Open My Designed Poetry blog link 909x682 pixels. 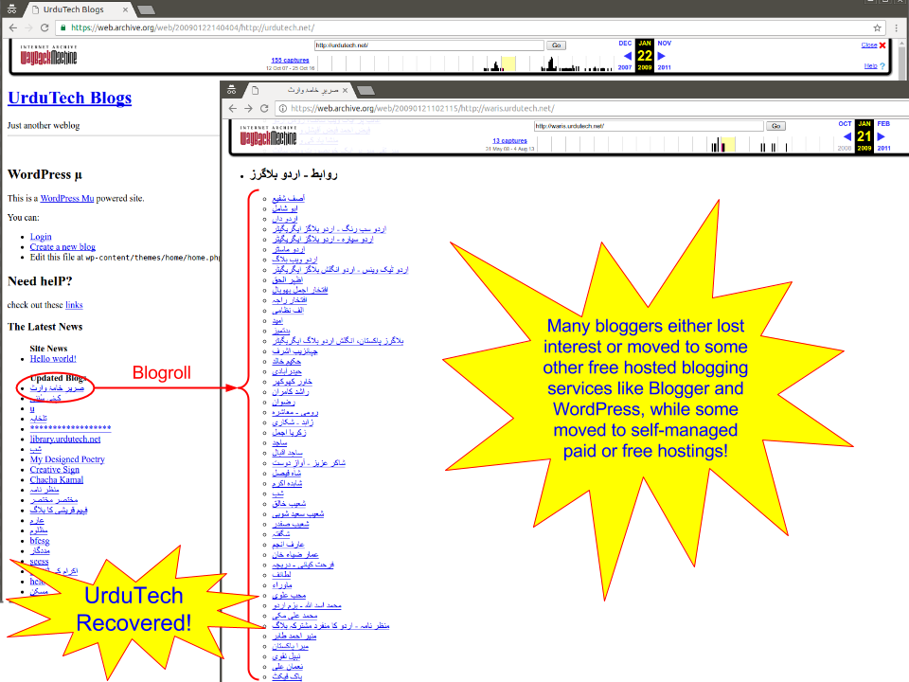[67, 459]
